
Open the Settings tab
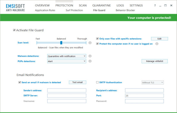click(x=136, y=5)
